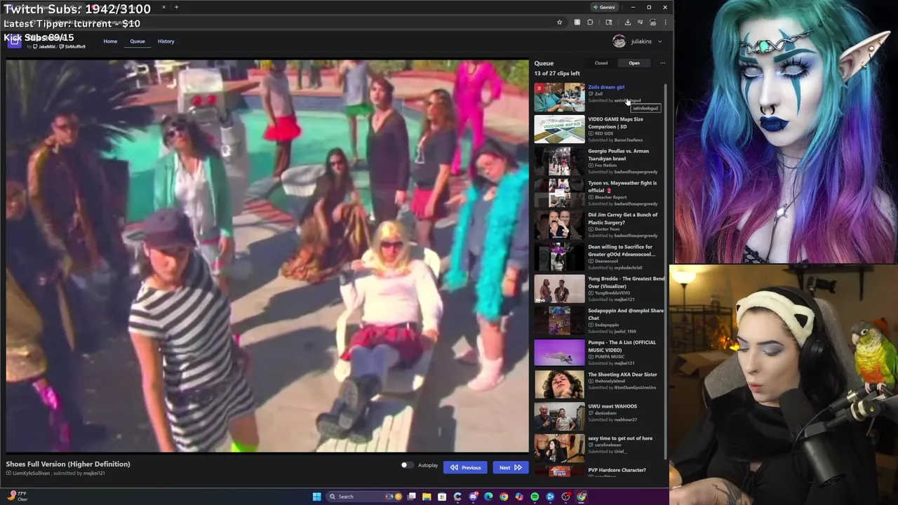Image resolution: width=898 pixels, height=505 pixels.
Task: Open the SirMuffin9 Twitch link
Action: (73, 46)
